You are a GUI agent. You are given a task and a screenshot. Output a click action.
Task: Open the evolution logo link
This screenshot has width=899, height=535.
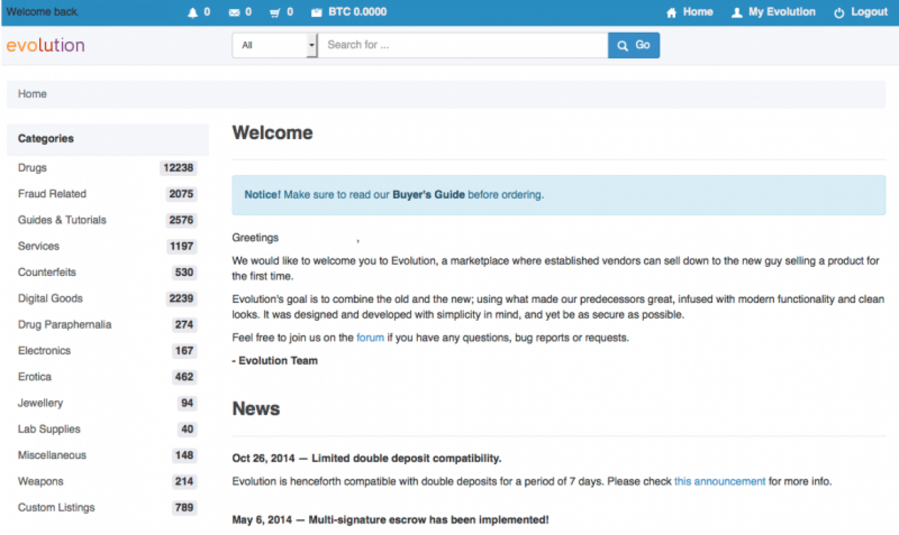coord(45,45)
